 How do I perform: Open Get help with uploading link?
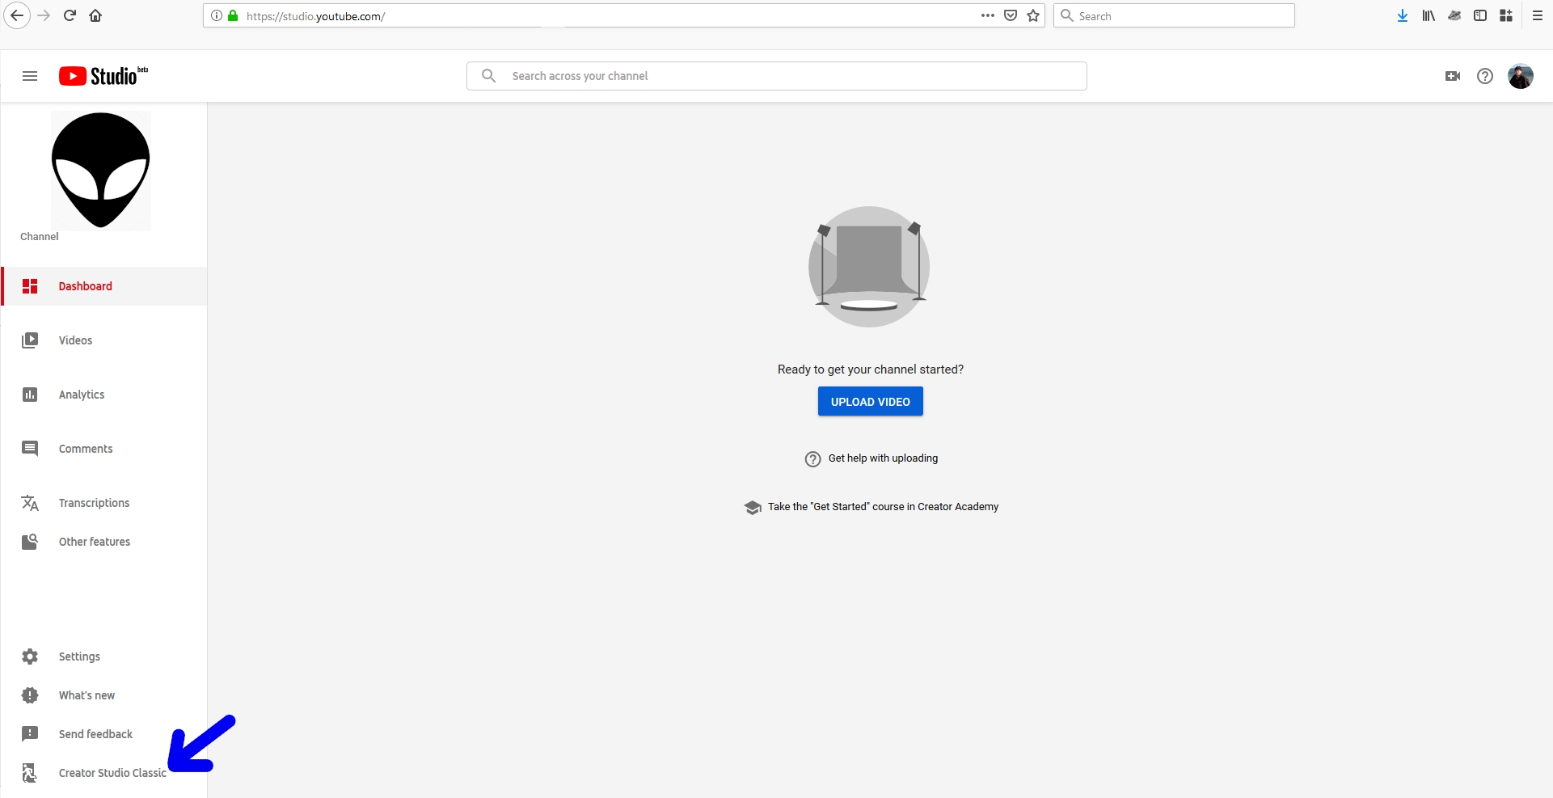882,458
